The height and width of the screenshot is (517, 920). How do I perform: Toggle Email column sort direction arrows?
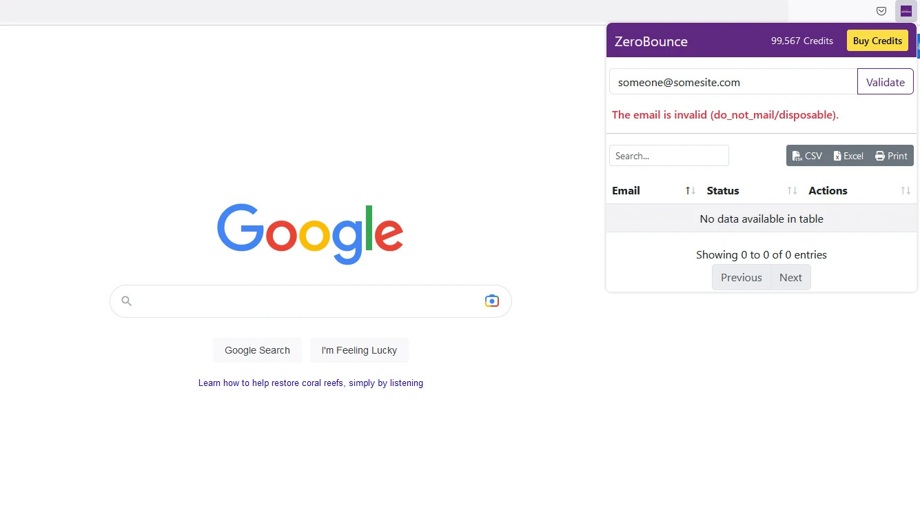coord(690,190)
